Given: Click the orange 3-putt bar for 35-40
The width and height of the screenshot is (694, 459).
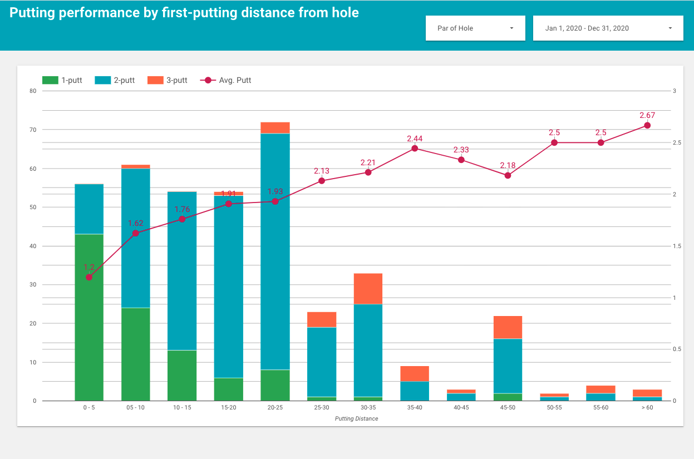Looking at the screenshot, I should click(x=415, y=374).
